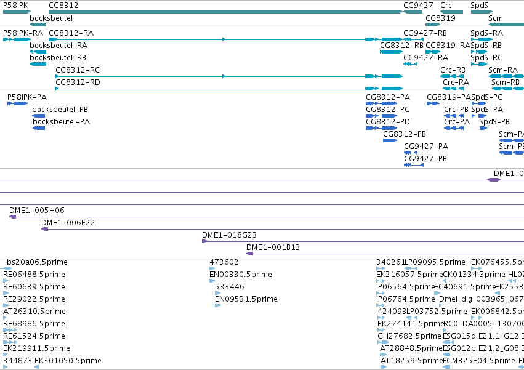Open the bocksbeutel-PA protein label

click(x=61, y=122)
